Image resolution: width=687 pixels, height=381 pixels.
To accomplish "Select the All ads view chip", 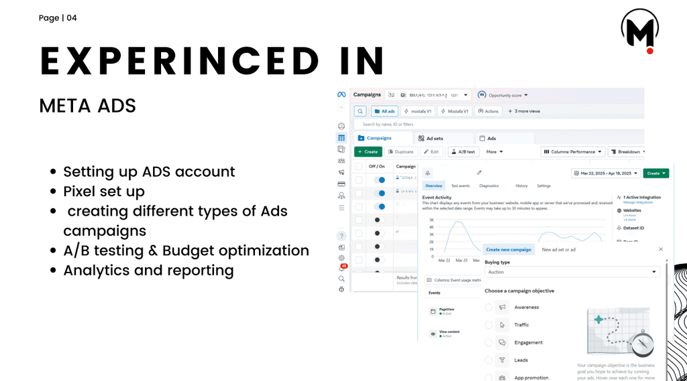I will coord(384,111).
